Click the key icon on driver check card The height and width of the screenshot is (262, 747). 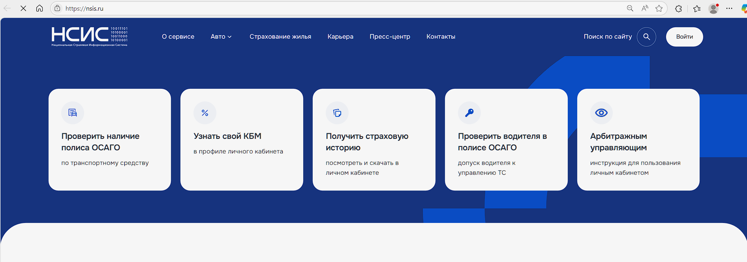tap(469, 113)
